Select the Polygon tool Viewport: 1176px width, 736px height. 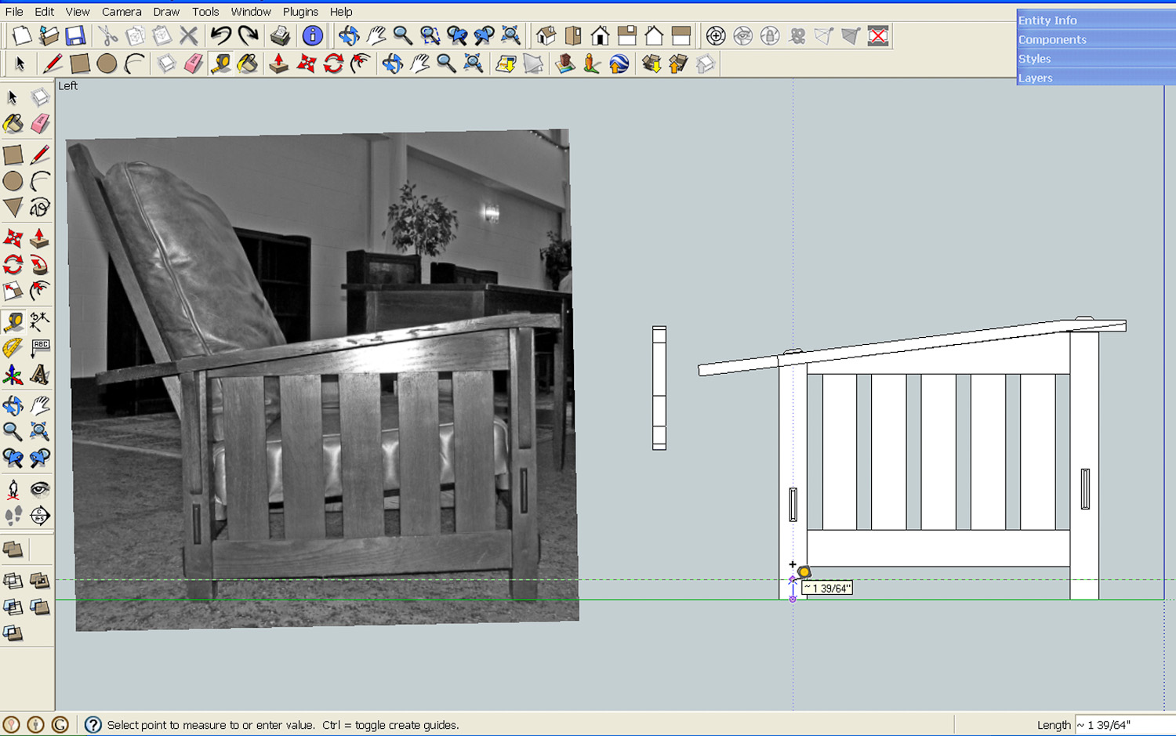[13, 208]
